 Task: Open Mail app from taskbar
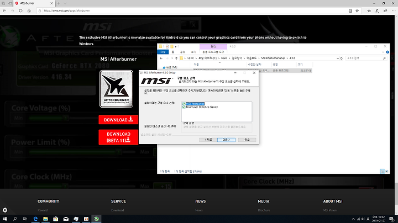(66, 219)
